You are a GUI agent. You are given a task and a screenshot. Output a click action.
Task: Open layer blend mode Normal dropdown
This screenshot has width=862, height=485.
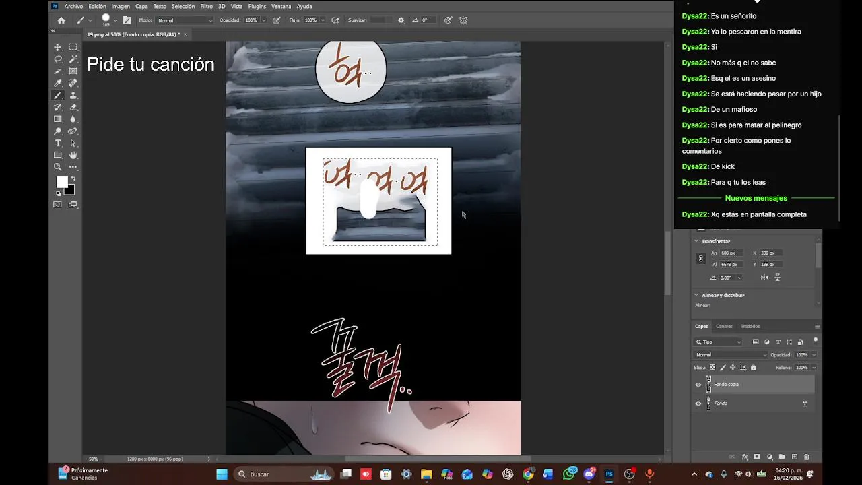(x=731, y=354)
